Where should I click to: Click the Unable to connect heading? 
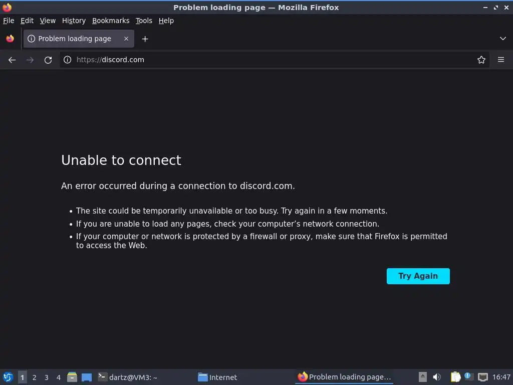pos(121,160)
